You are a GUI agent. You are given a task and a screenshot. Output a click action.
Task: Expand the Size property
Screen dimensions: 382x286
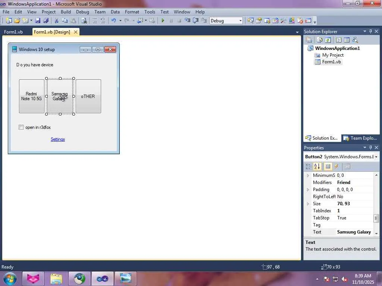tap(308, 204)
